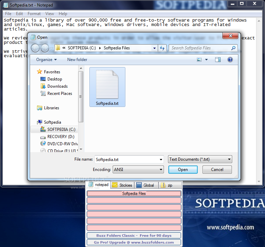
Task: Click Notepad's vertical scrollbar up arrow
Action: coord(259,21)
